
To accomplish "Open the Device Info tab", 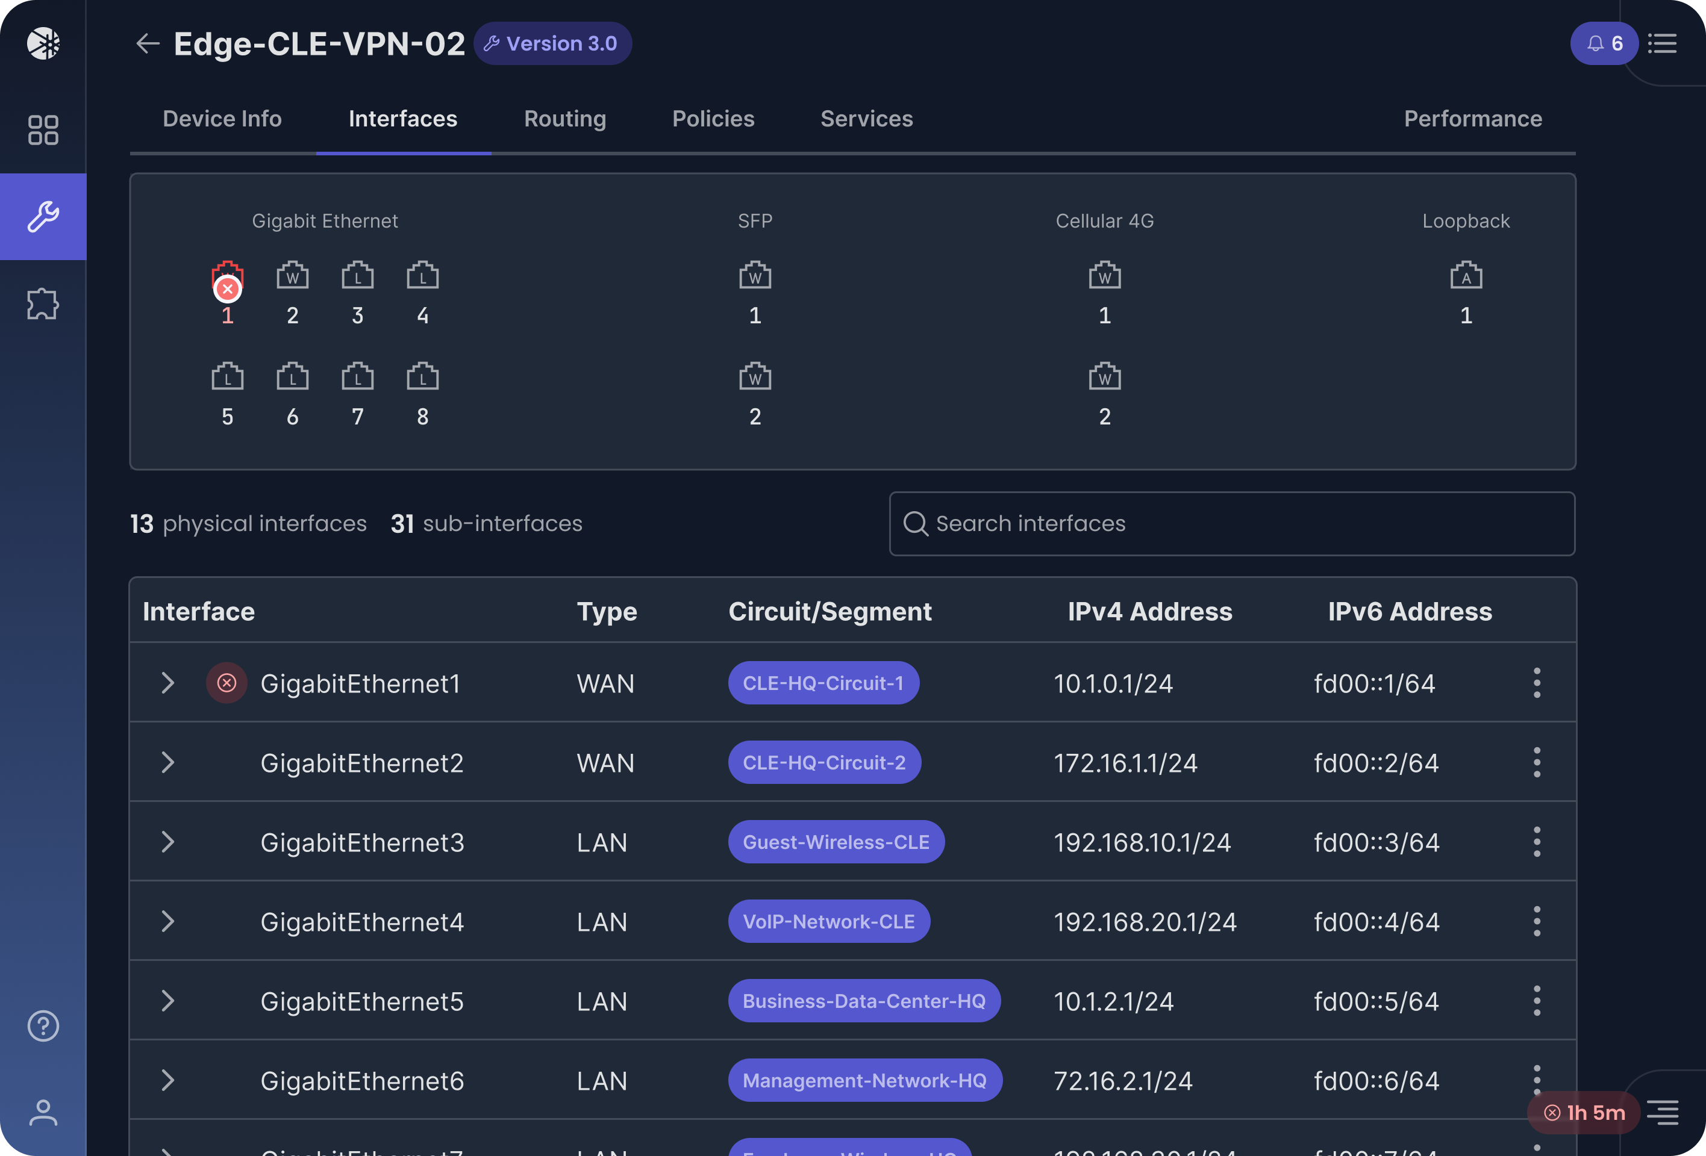I will [222, 119].
